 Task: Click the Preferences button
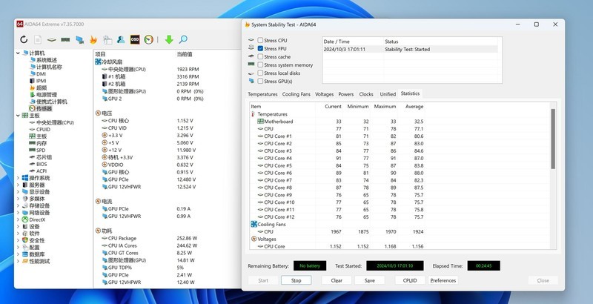pos(443,280)
